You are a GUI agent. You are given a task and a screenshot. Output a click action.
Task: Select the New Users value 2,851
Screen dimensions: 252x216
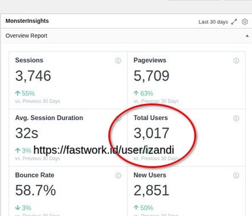click(151, 190)
